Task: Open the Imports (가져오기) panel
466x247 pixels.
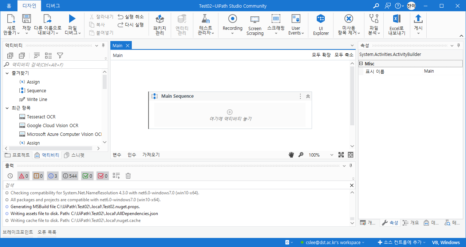Action: (x=151, y=155)
